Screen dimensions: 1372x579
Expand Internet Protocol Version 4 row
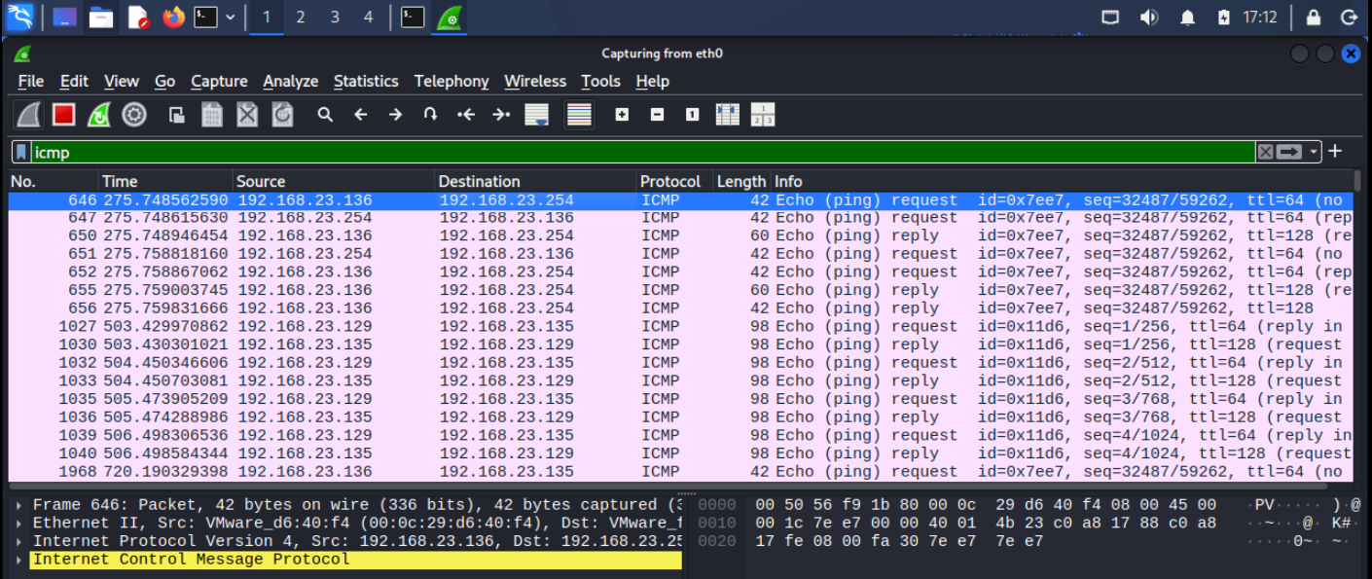pyautogui.click(x=20, y=542)
